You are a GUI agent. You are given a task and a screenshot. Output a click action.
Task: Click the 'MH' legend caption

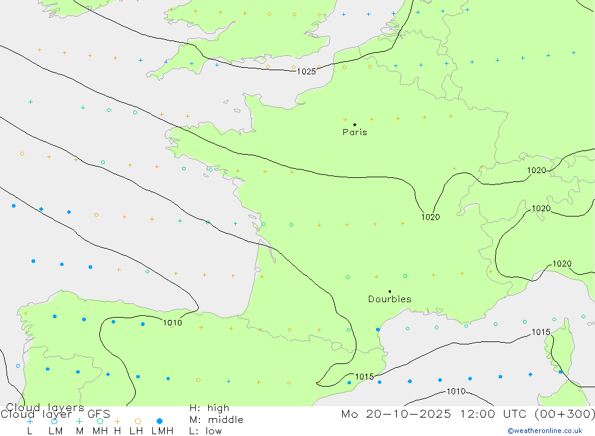pos(100,431)
